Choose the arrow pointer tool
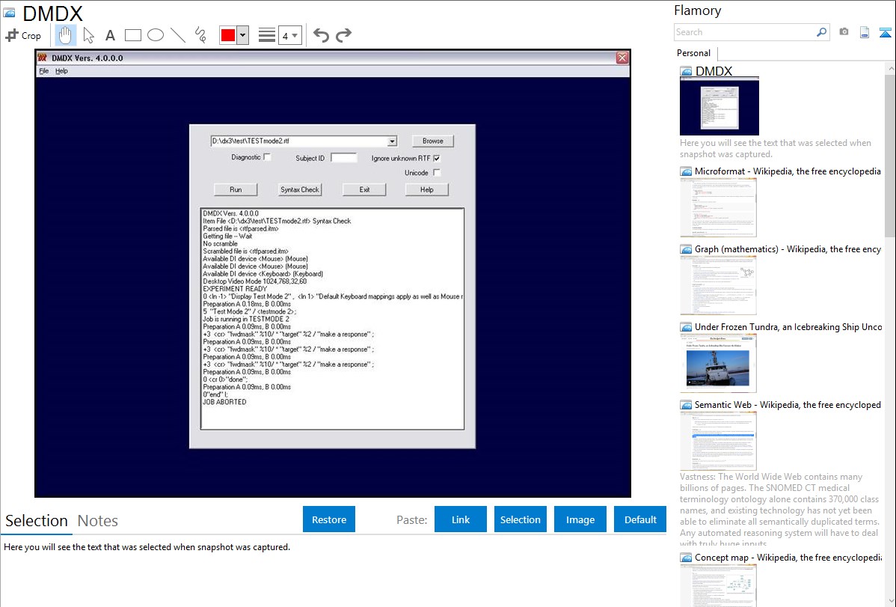The height and width of the screenshot is (607, 896). [x=88, y=35]
